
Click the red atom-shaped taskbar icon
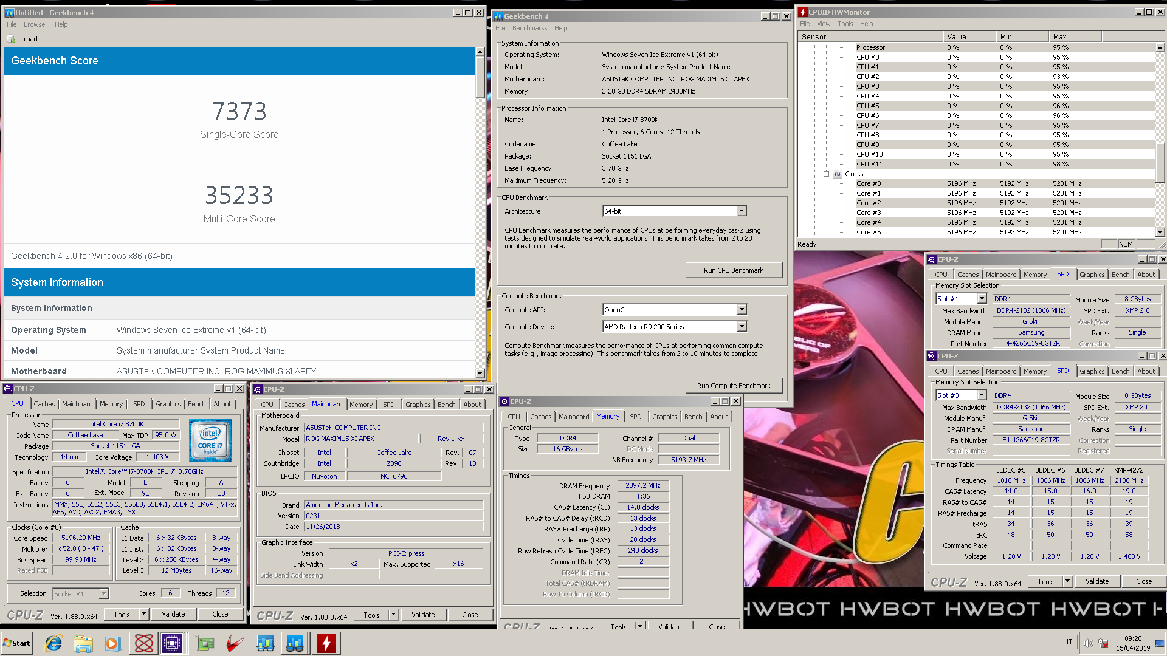coord(144,643)
